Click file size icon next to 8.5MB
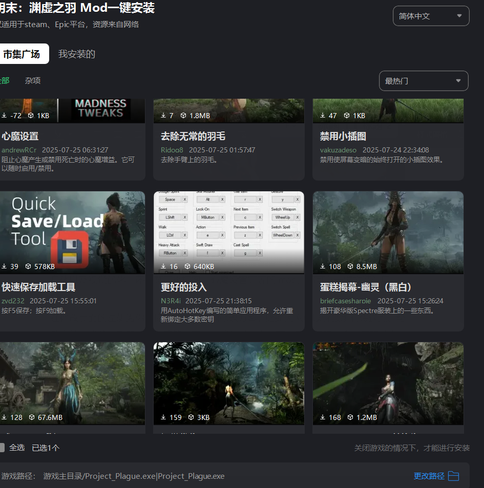This screenshot has width=484, height=488. (x=350, y=267)
